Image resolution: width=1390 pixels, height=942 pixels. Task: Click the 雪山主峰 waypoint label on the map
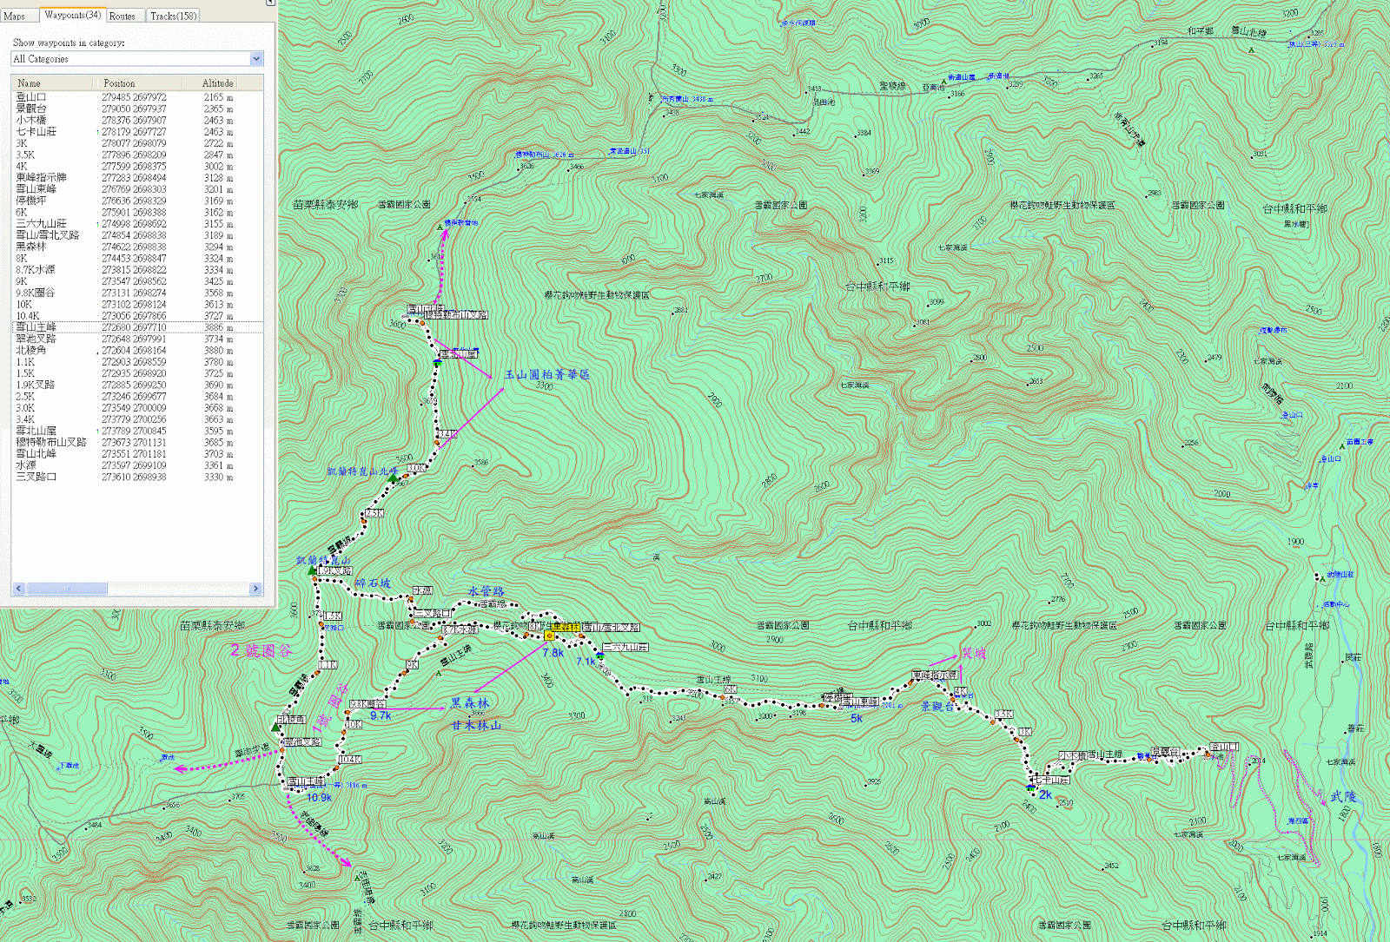tap(306, 781)
